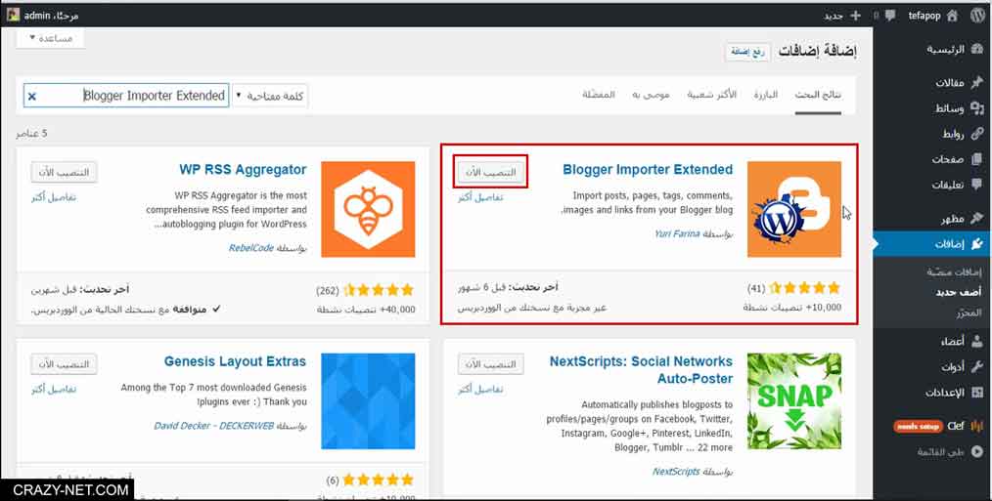Install Blogger Importer Extended now

(491, 173)
